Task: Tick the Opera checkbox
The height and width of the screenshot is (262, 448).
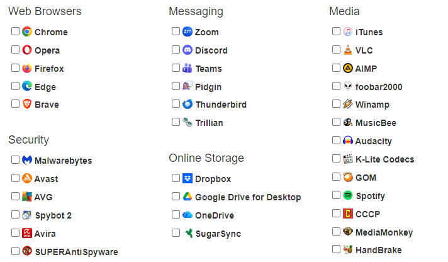Action: pyautogui.click(x=15, y=50)
